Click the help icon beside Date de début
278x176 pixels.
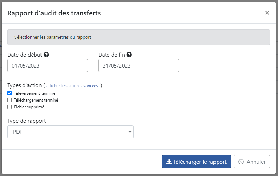coord(46,55)
